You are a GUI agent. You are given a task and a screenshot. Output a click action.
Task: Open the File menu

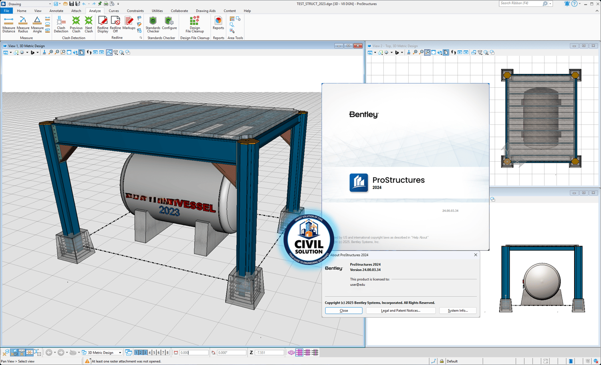tap(6, 11)
